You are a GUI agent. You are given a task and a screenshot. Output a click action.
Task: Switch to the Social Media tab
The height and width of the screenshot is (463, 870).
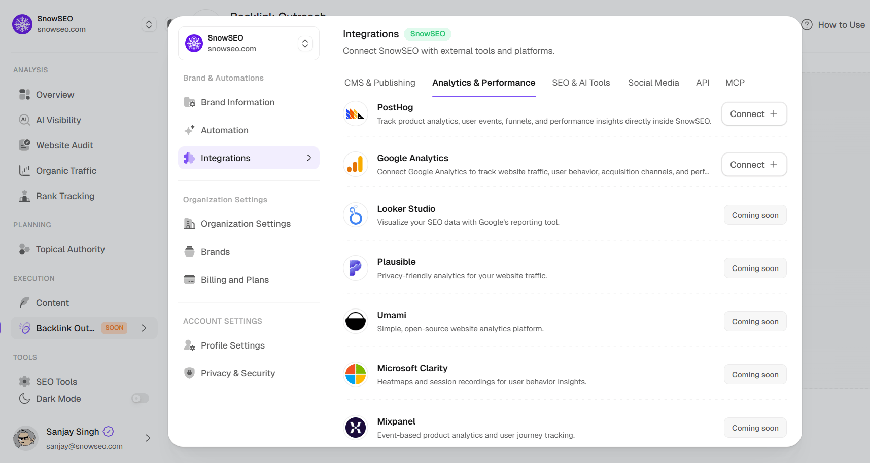(x=653, y=83)
